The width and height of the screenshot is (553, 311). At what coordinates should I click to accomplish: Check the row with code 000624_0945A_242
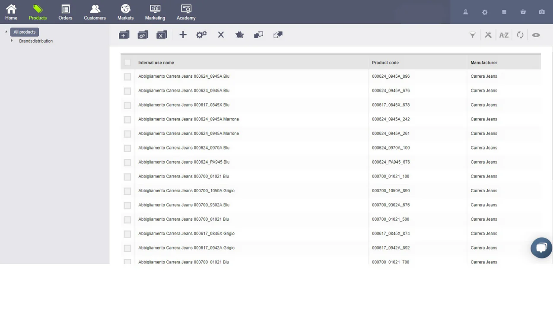pyautogui.click(x=127, y=119)
